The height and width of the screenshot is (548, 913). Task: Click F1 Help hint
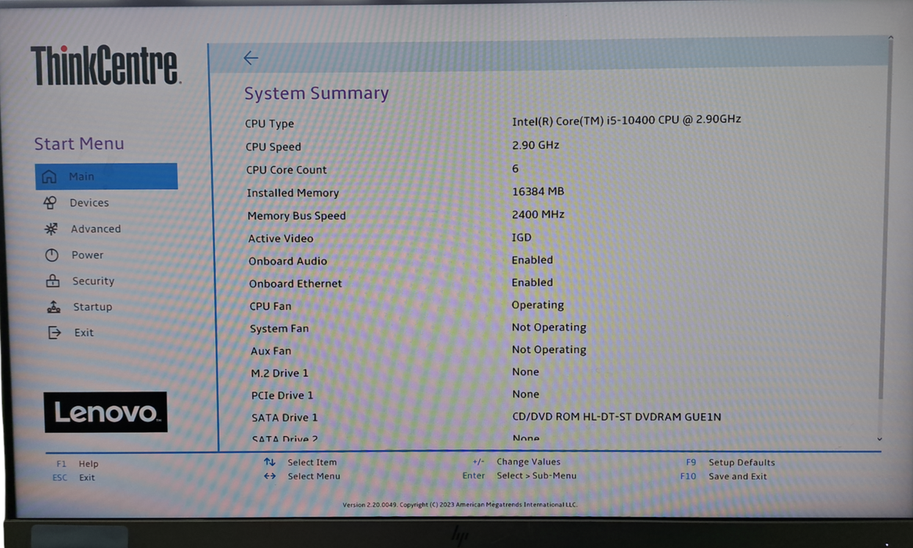[x=78, y=463]
